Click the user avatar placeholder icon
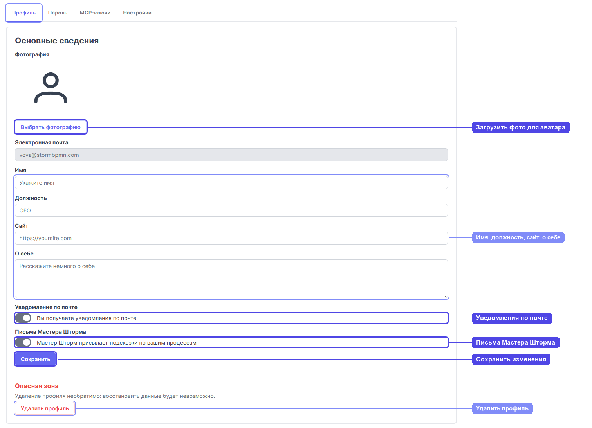 coord(51,88)
